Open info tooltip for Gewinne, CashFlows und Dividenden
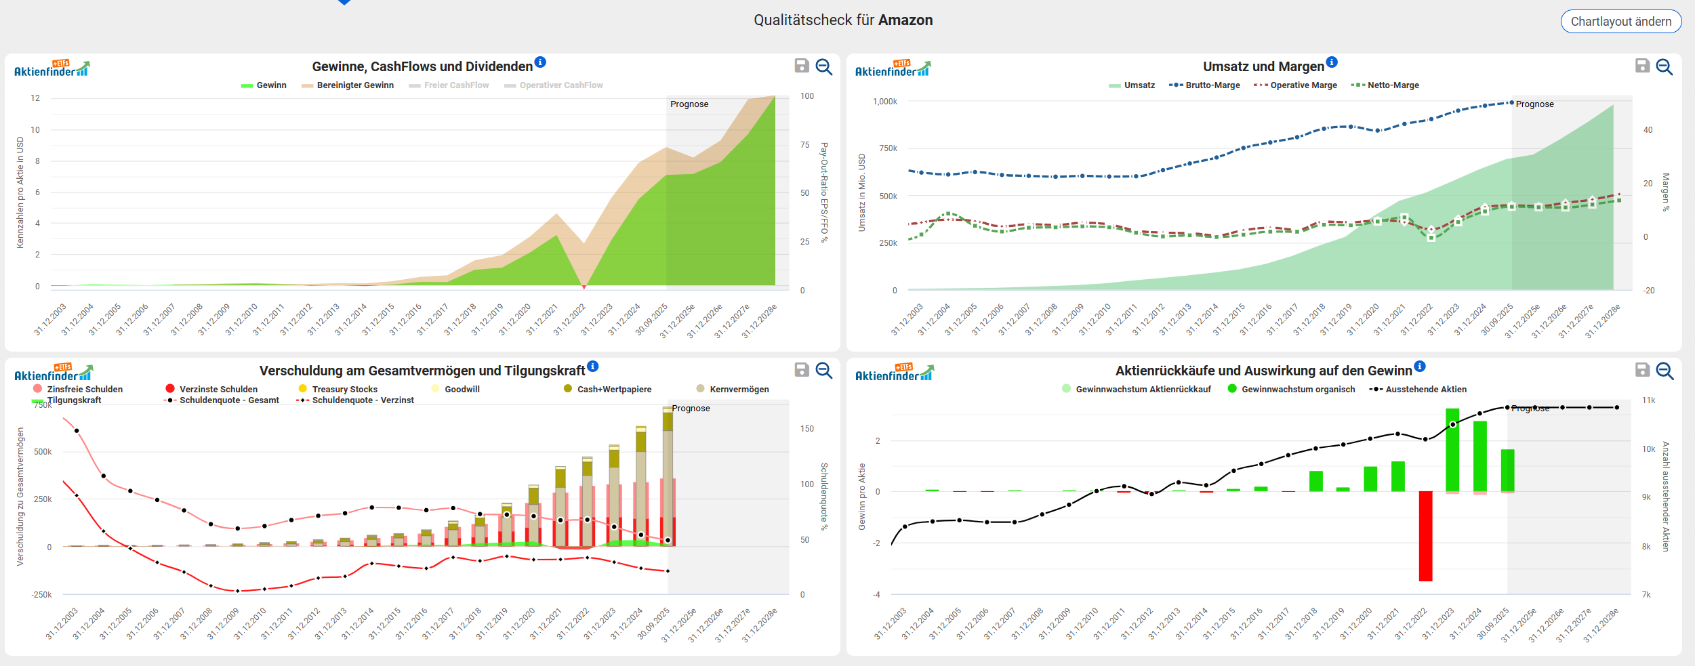 coord(540,62)
